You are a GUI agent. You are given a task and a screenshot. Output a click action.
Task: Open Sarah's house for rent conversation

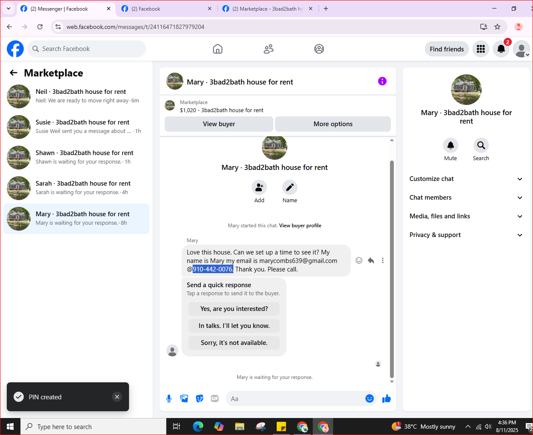[x=76, y=188]
